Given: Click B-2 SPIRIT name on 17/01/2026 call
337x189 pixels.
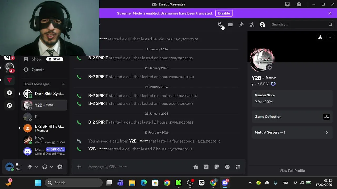Looking at the screenshot, I should [x=98, y=58].
